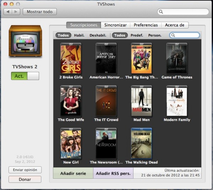
Task: Open the Sincronizar tab
Action: 115,25
